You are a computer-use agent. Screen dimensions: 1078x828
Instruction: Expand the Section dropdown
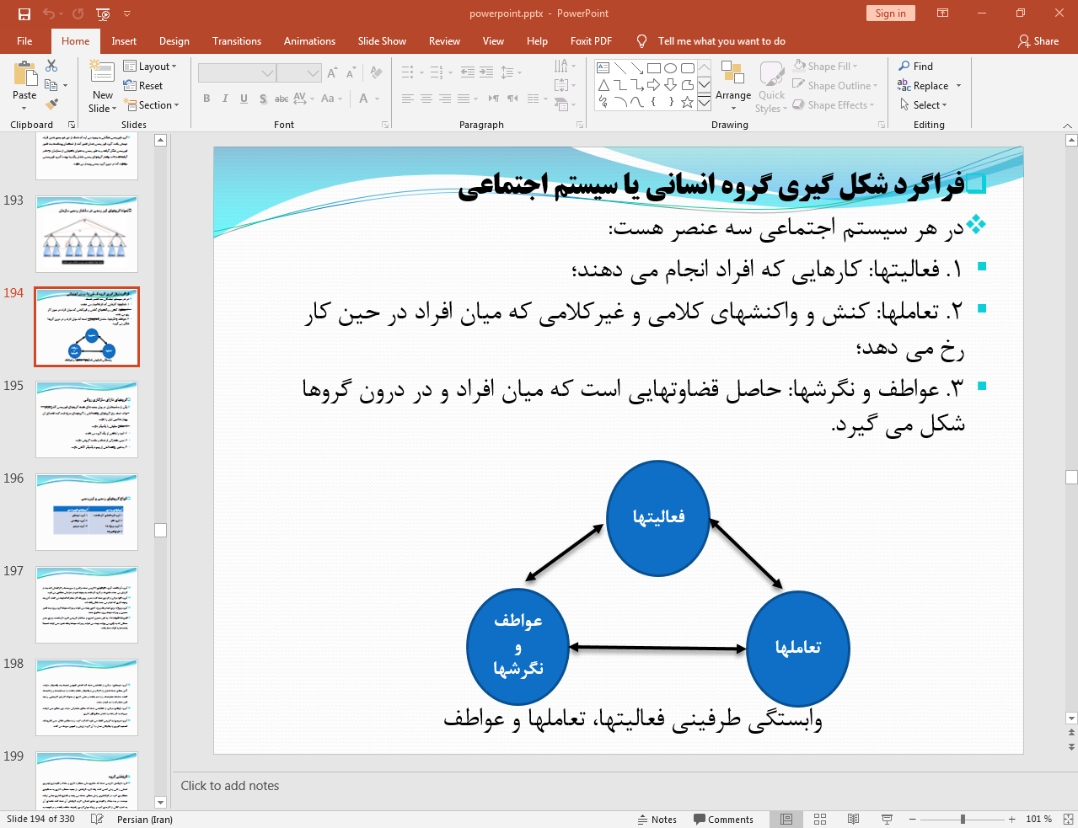152,105
